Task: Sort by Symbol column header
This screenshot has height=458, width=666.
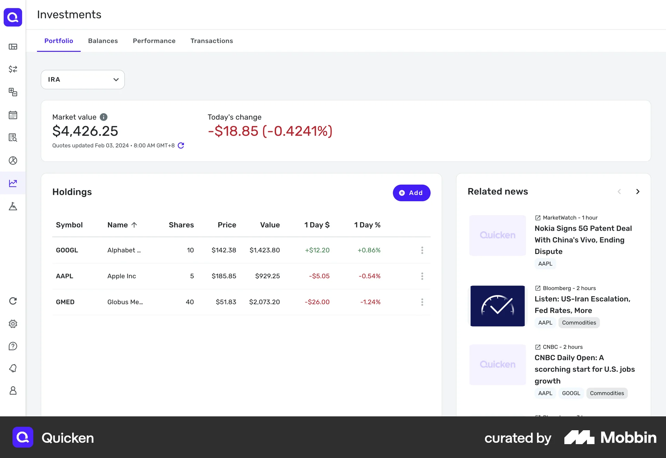Action: [69, 225]
